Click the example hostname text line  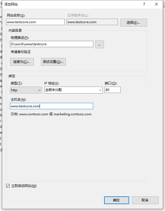[51, 114]
